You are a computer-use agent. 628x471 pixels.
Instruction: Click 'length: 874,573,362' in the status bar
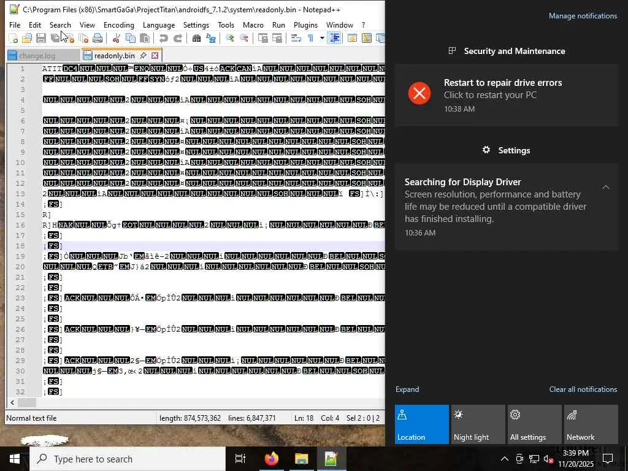[x=190, y=418]
